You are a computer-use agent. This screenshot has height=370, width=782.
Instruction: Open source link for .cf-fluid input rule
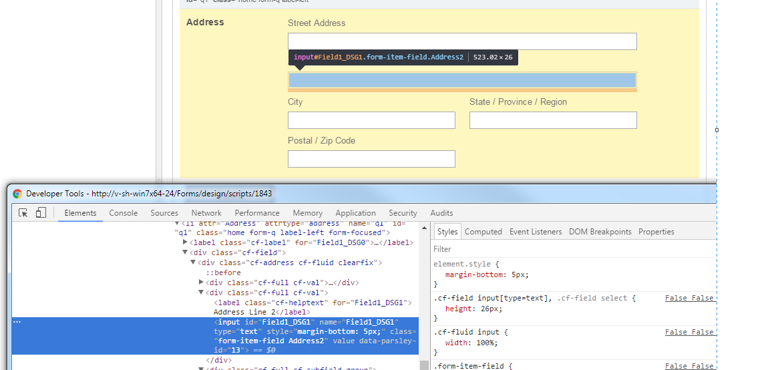tap(689, 332)
